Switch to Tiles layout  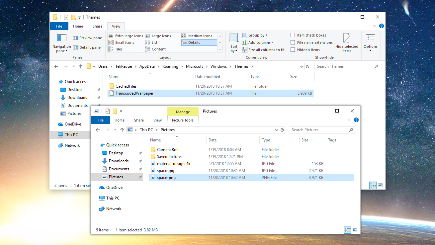coord(116,49)
